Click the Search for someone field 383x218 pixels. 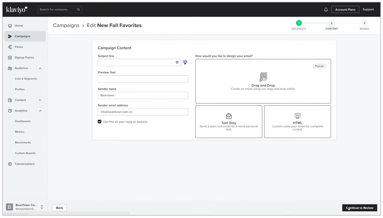(x=60, y=9)
